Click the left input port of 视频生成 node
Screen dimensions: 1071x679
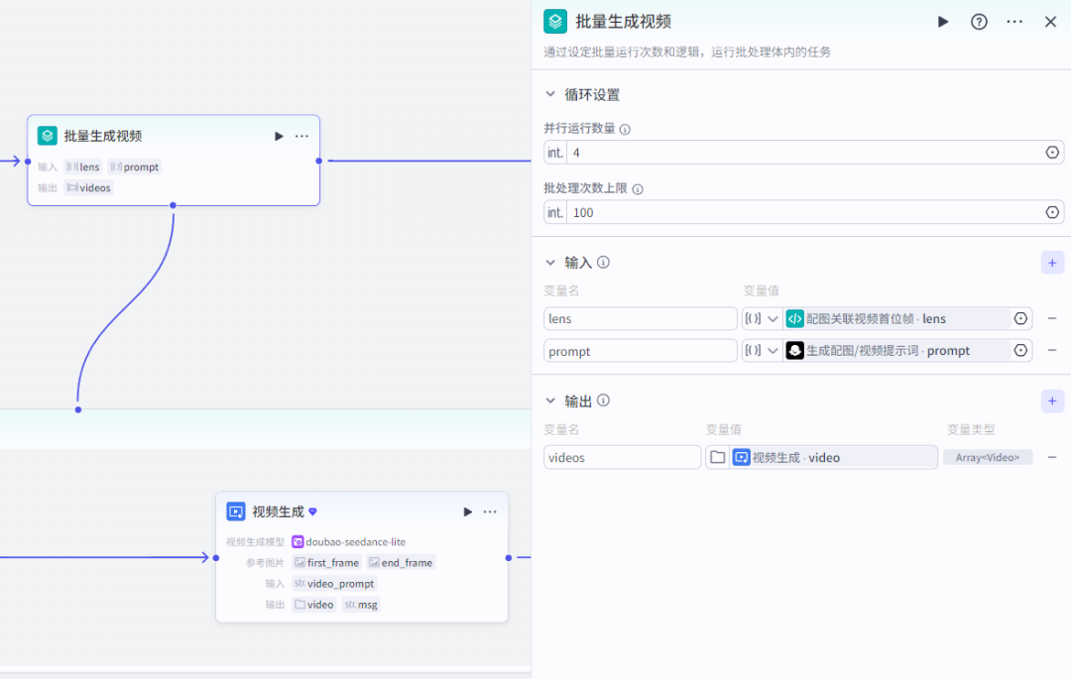pyautogui.click(x=216, y=558)
